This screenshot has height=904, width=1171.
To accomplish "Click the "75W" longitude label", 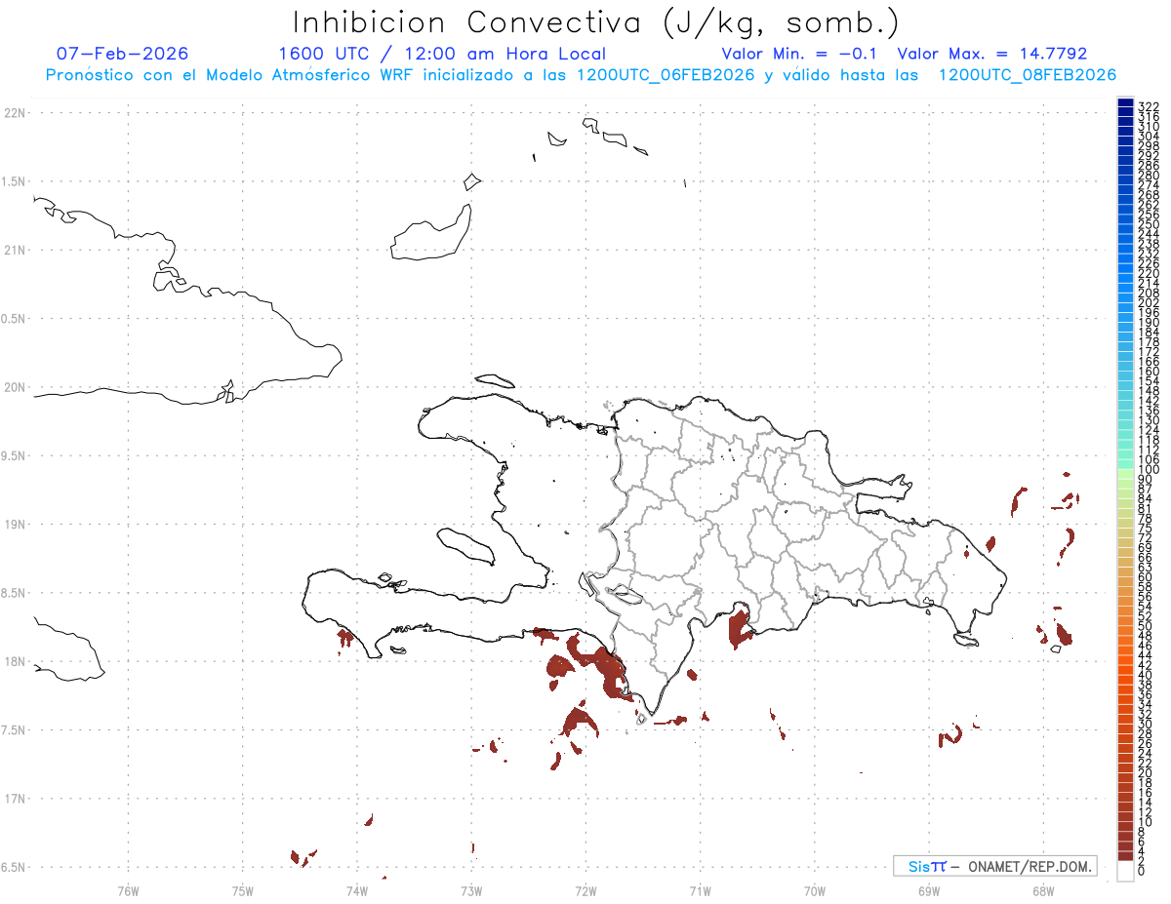I will (242, 889).
